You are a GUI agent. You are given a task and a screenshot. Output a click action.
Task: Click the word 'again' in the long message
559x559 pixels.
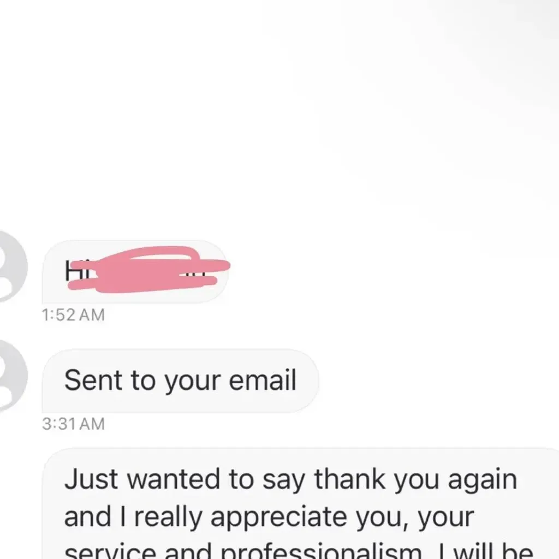[x=483, y=480]
